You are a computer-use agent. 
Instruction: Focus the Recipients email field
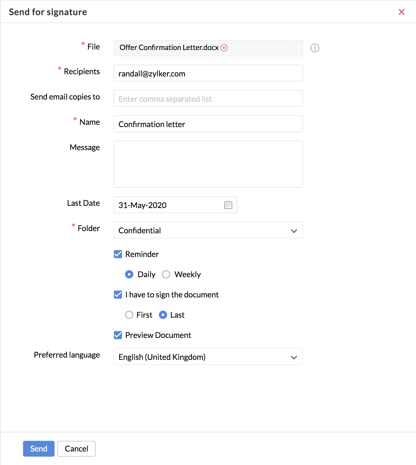click(208, 73)
